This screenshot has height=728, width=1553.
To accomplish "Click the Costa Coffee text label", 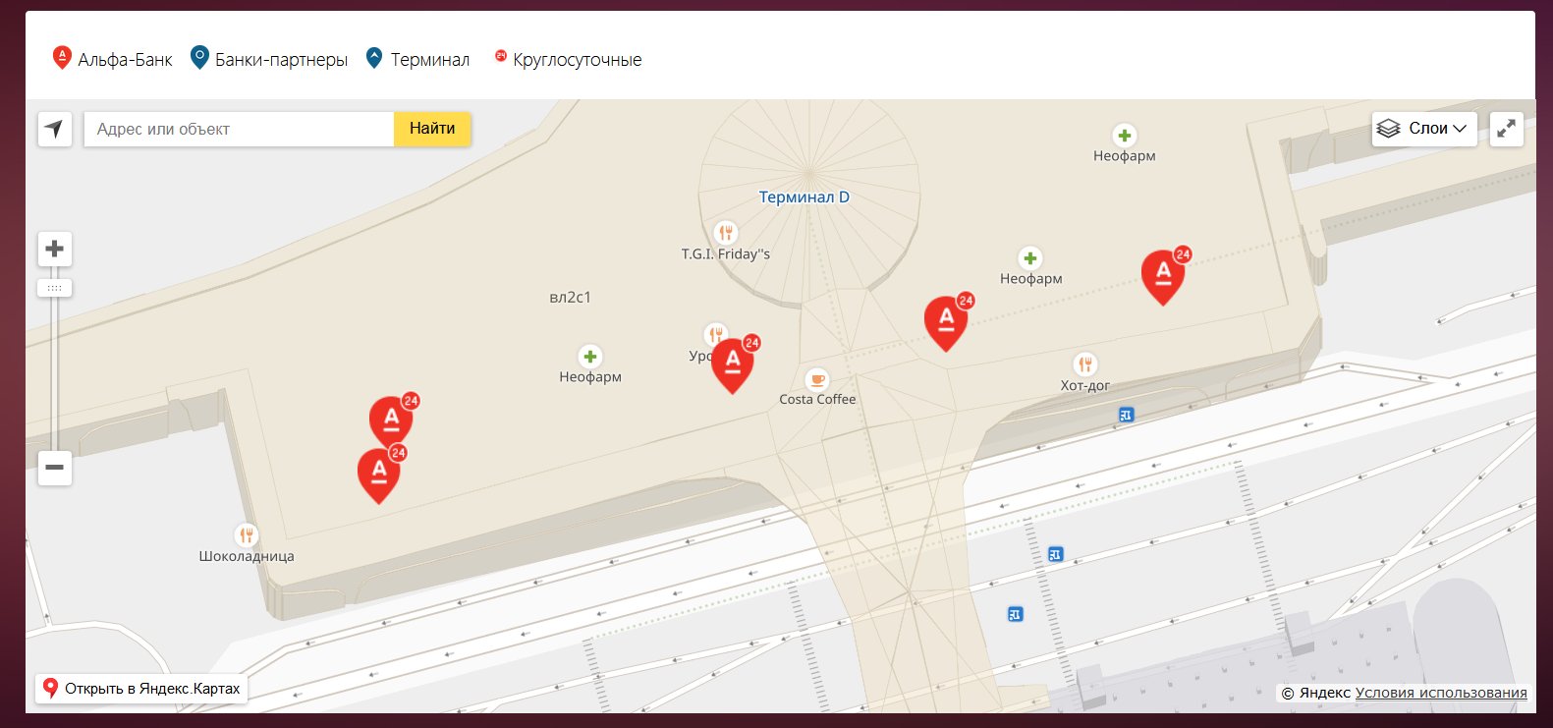I will (817, 400).
